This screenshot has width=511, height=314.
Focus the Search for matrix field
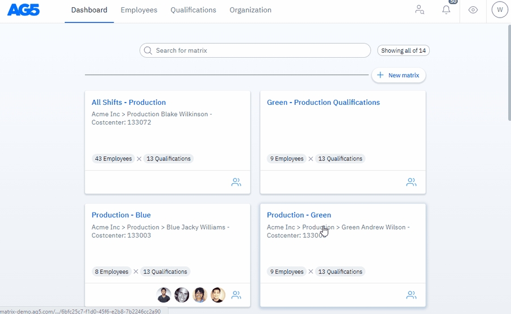256,50
